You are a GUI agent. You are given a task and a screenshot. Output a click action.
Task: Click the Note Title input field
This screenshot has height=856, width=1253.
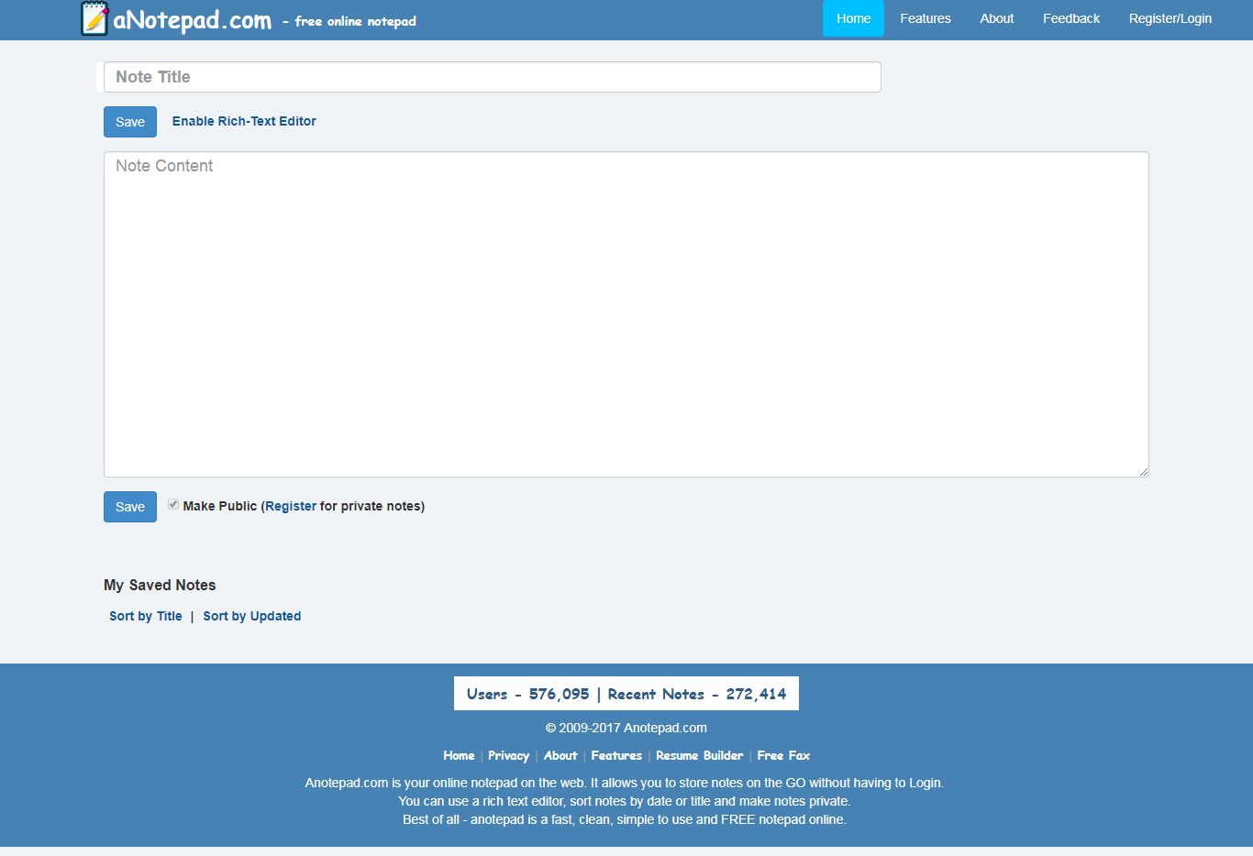[x=492, y=77]
